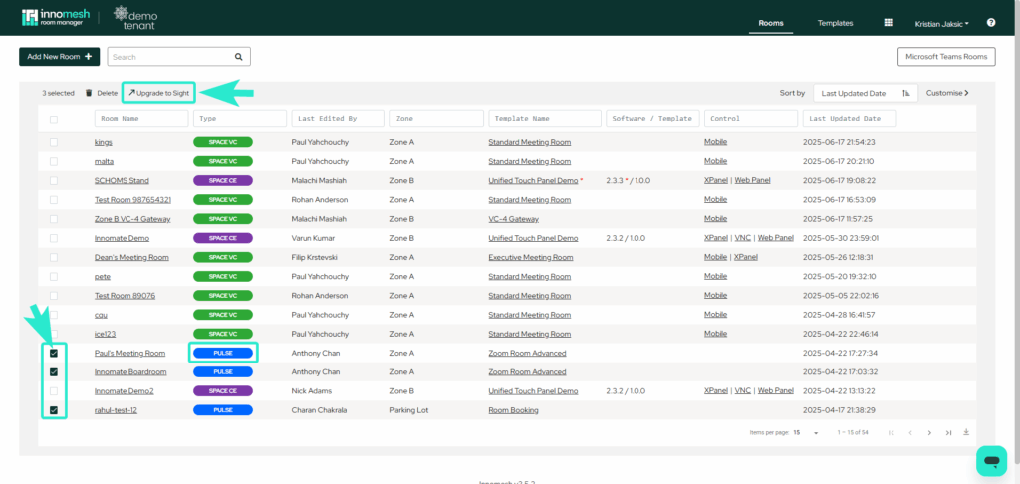This screenshot has width=1020, height=484.
Task: Open Microsoft Teams Rooms
Action: 946,57
